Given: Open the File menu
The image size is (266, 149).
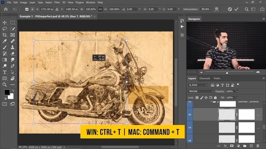Looking at the screenshot, I should tap(9, 2).
